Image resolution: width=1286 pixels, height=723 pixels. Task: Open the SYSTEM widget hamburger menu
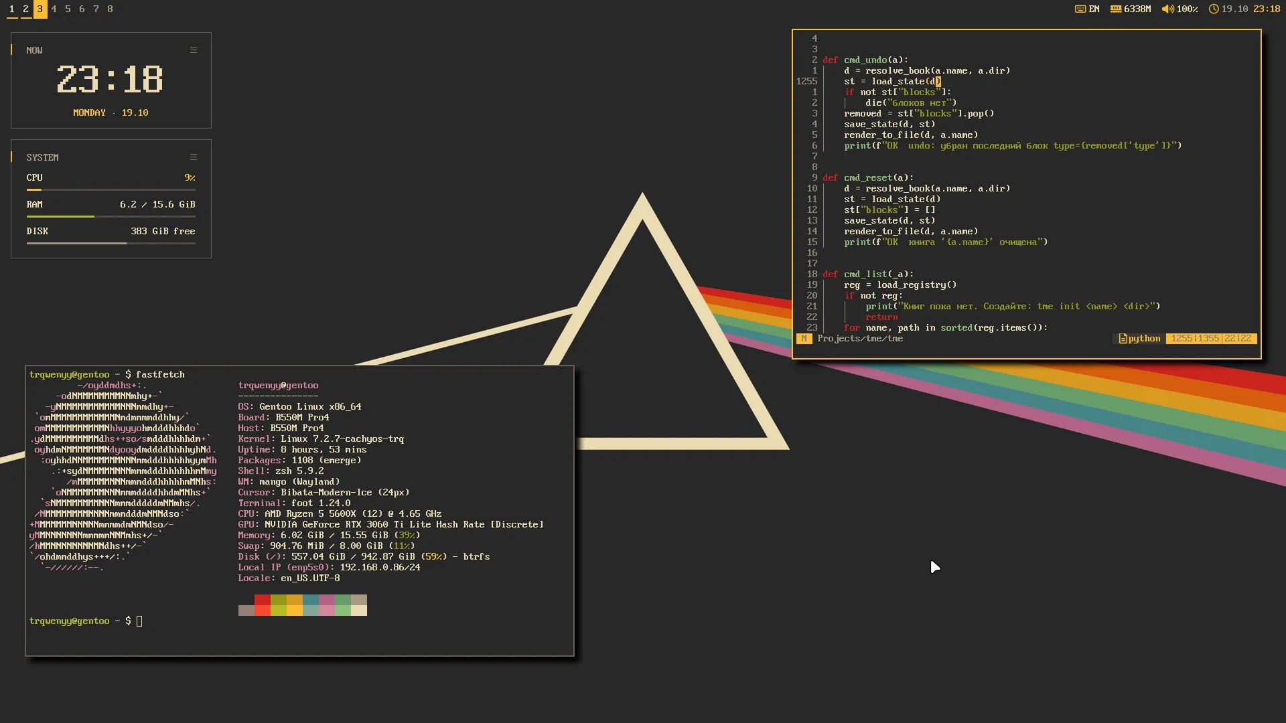[x=194, y=157]
